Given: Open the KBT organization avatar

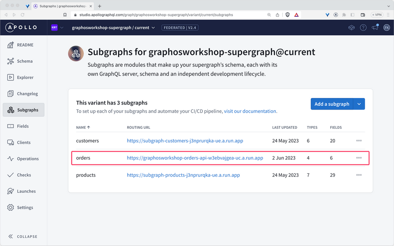Looking at the screenshot, I should [54, 27].
